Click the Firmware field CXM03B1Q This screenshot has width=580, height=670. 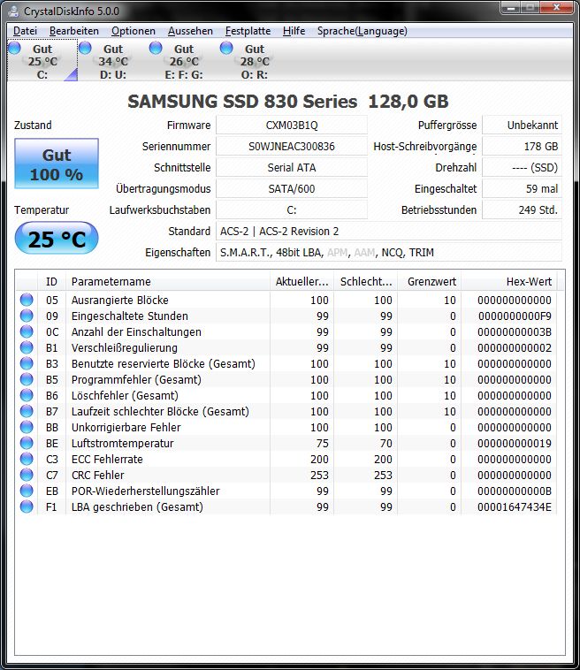[292, 126]
